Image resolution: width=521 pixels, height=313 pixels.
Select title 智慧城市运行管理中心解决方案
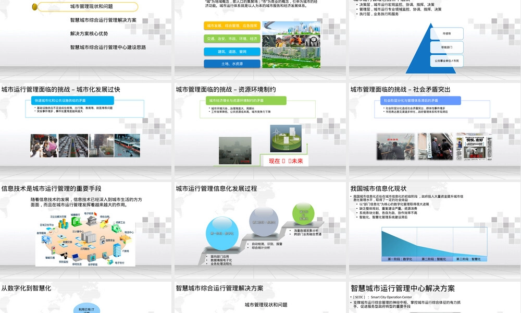tap(403, 288)
